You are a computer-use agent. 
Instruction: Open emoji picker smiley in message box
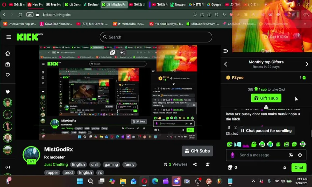tap(300, 155)
